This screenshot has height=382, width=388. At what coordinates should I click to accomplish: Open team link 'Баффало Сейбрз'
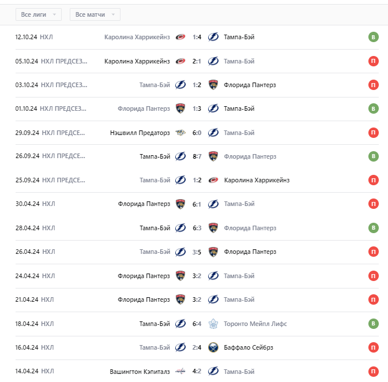pos(248,347)
